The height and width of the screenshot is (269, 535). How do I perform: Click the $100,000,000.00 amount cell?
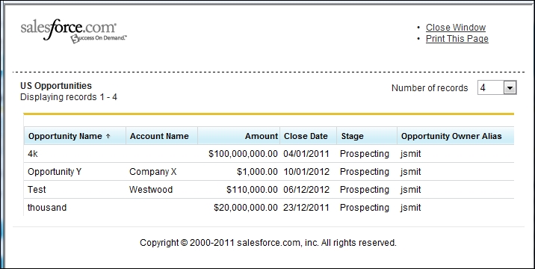click(x=243, y=154)
